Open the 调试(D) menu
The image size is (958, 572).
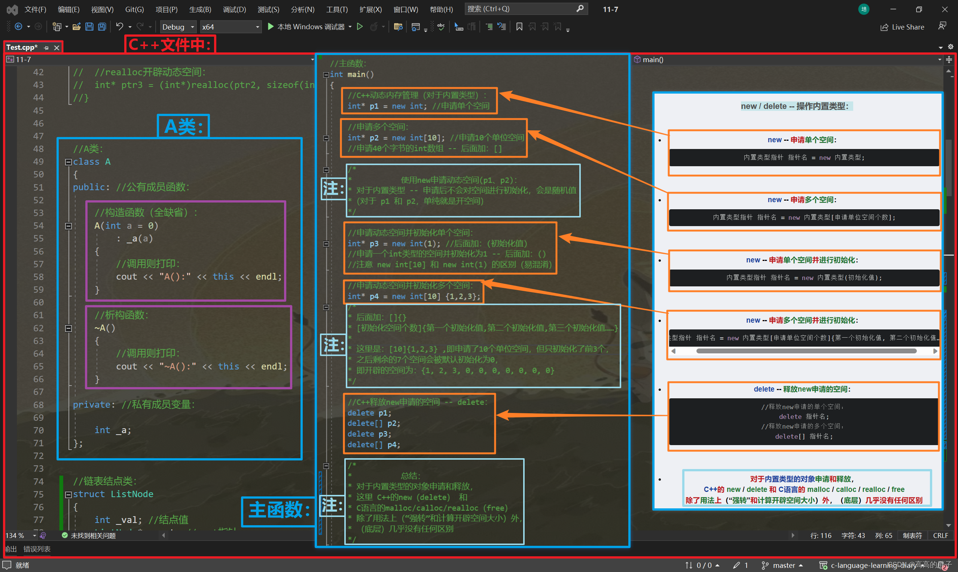pyautogui.click(x=234, y=9)
